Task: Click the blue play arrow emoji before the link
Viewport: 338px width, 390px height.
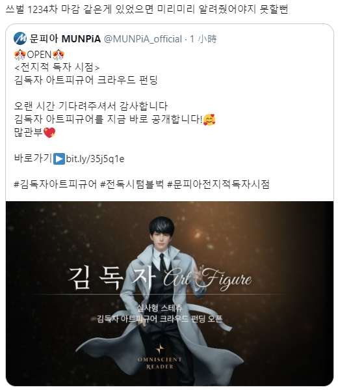Action: point(59,159)
